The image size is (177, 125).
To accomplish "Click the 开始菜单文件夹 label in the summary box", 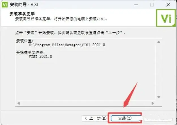I will (x=31, y=53).
